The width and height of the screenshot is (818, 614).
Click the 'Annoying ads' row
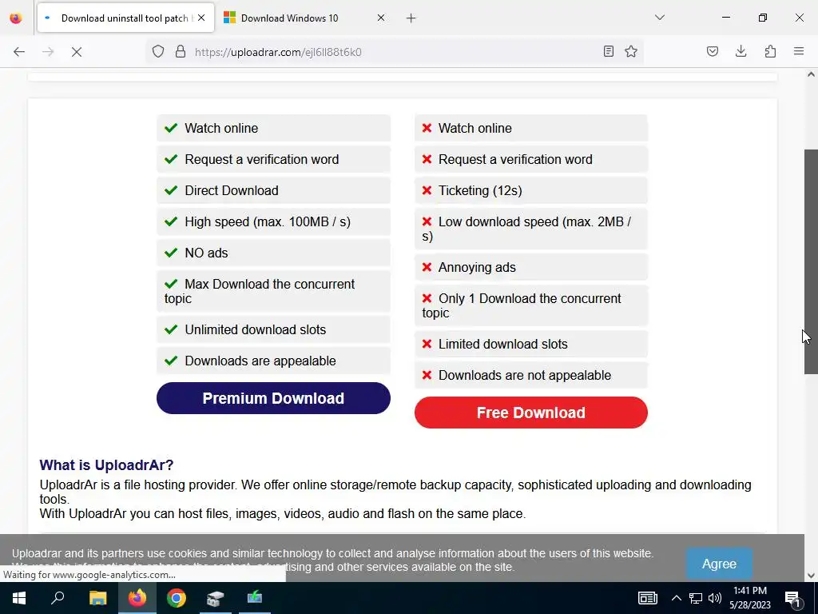(x=531, y=267)
